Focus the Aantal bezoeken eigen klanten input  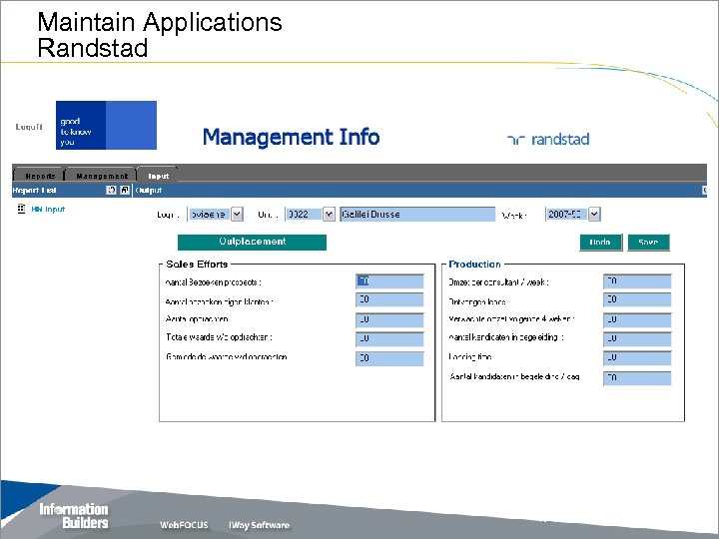coord(389,299)
